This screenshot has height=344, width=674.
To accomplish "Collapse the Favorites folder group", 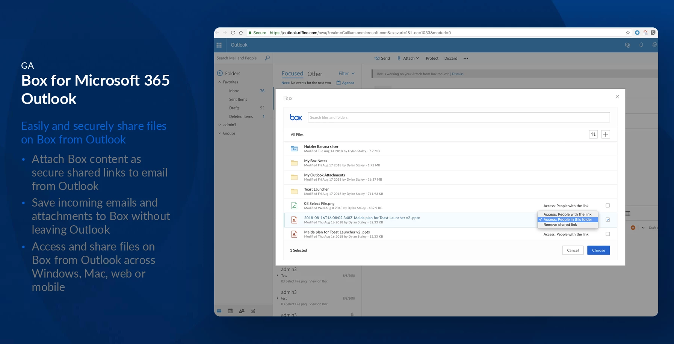I will 220,82.
